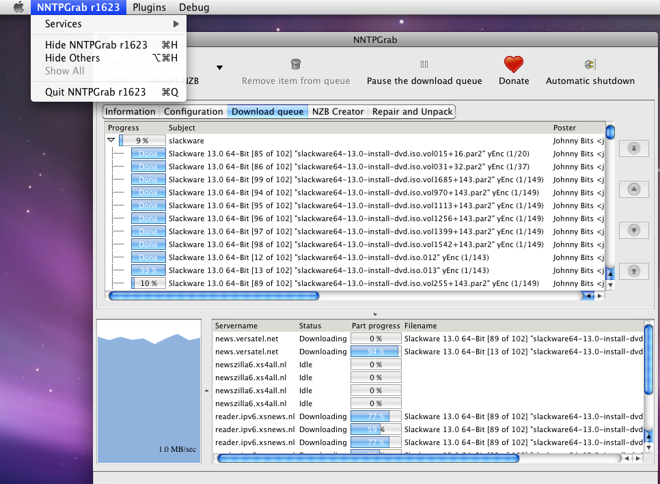Click the Automatic shutdown toolbar icon

pos(590,65)
